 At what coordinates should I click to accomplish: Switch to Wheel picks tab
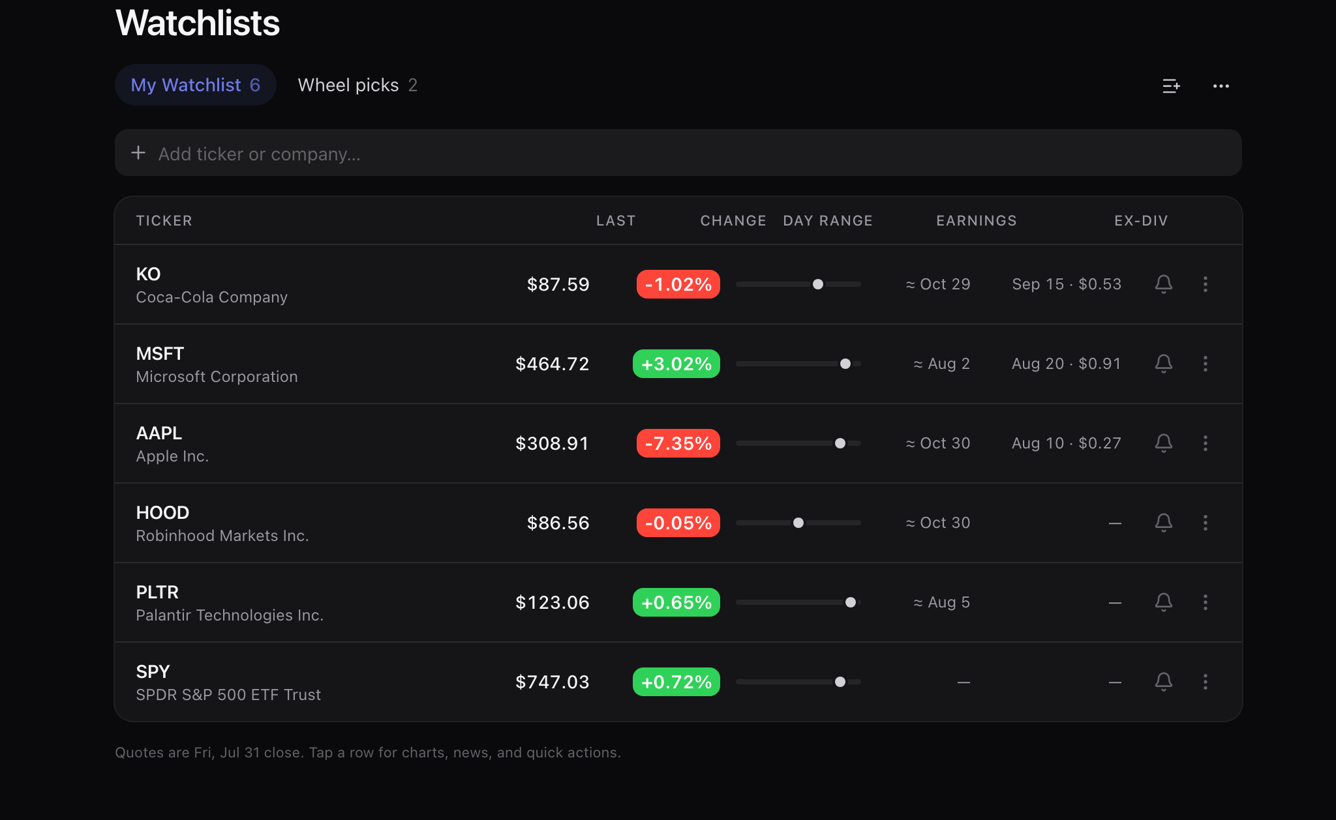(x=357, y=85)
